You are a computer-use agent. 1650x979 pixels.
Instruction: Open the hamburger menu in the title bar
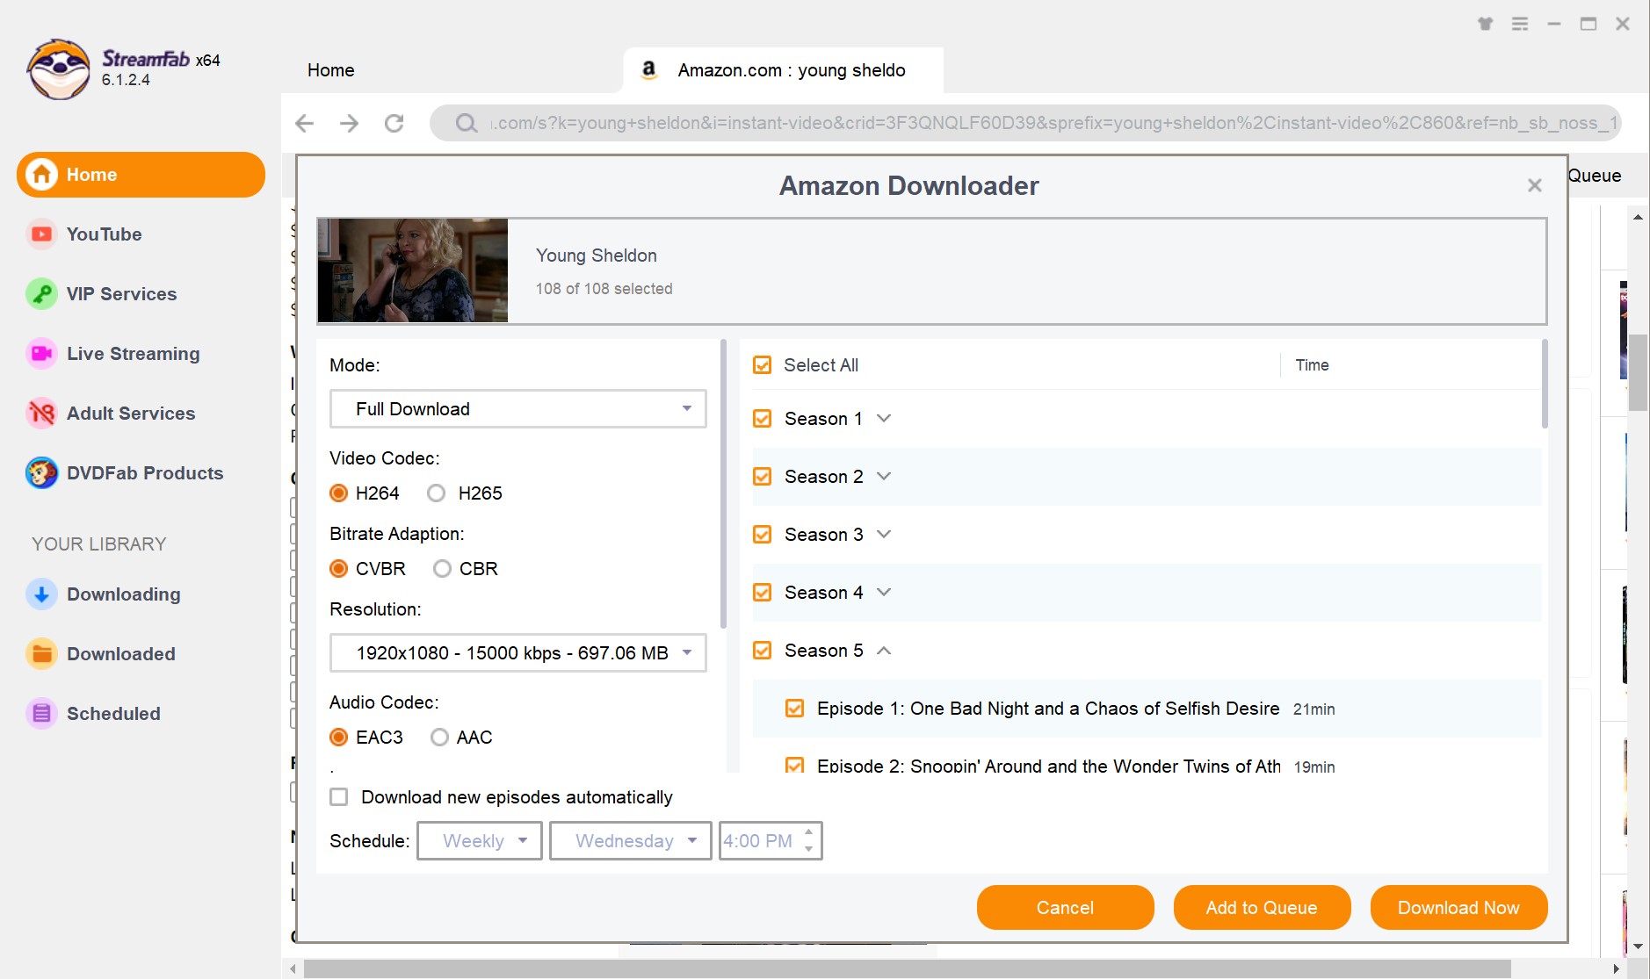pyautogui.click(x=1520, y=24)
